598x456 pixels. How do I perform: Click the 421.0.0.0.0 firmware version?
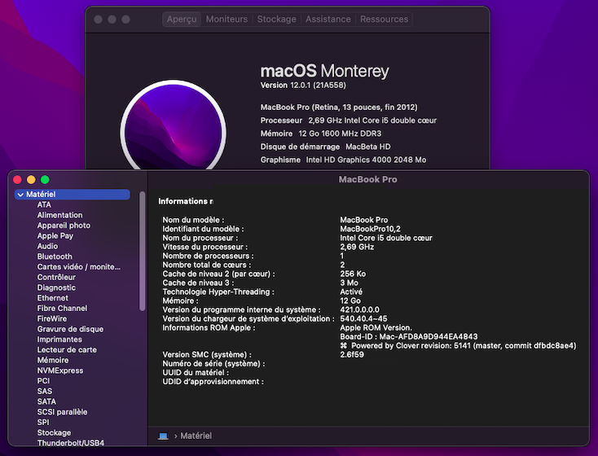coord(359,309)
